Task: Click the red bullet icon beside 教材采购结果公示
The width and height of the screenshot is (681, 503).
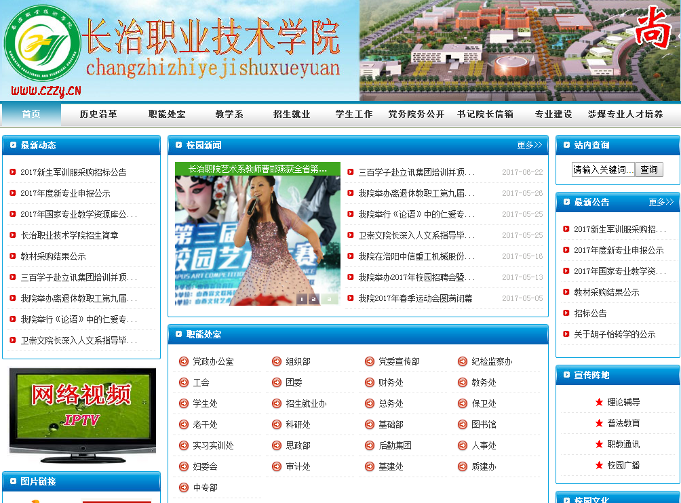Action: [x=13, y=256]
